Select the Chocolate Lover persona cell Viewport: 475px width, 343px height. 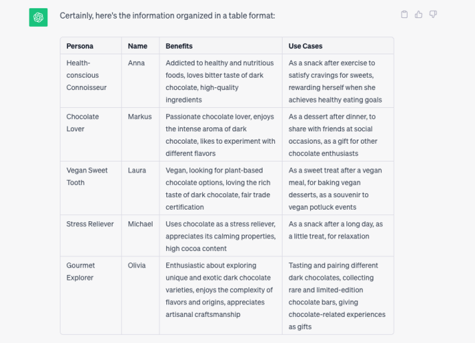click(x=82, y=122)
